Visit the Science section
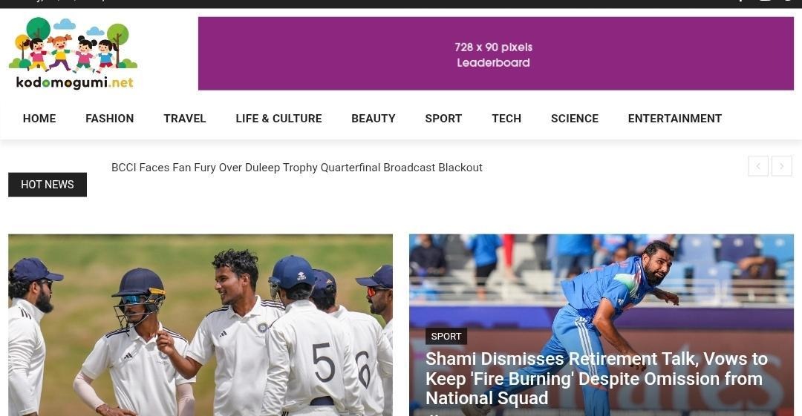This screenshot has height=416, width=802. click(x=574, y=119)
